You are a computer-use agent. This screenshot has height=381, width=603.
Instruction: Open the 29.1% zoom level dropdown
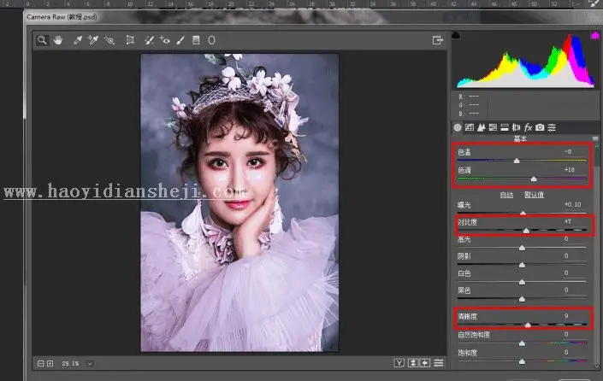90,363
